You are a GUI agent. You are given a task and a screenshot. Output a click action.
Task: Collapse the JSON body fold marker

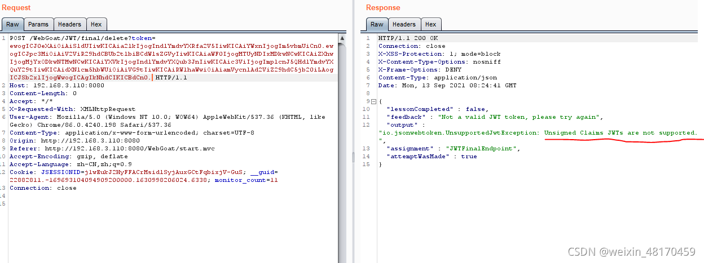pos(373,101)
